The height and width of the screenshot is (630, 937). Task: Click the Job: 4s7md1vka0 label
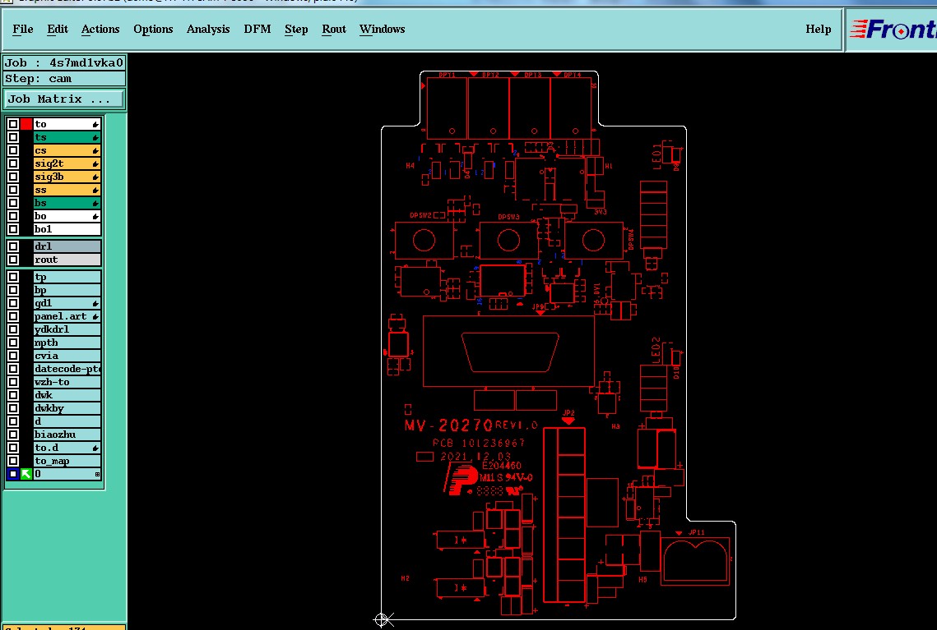click(x=64, y=63)
